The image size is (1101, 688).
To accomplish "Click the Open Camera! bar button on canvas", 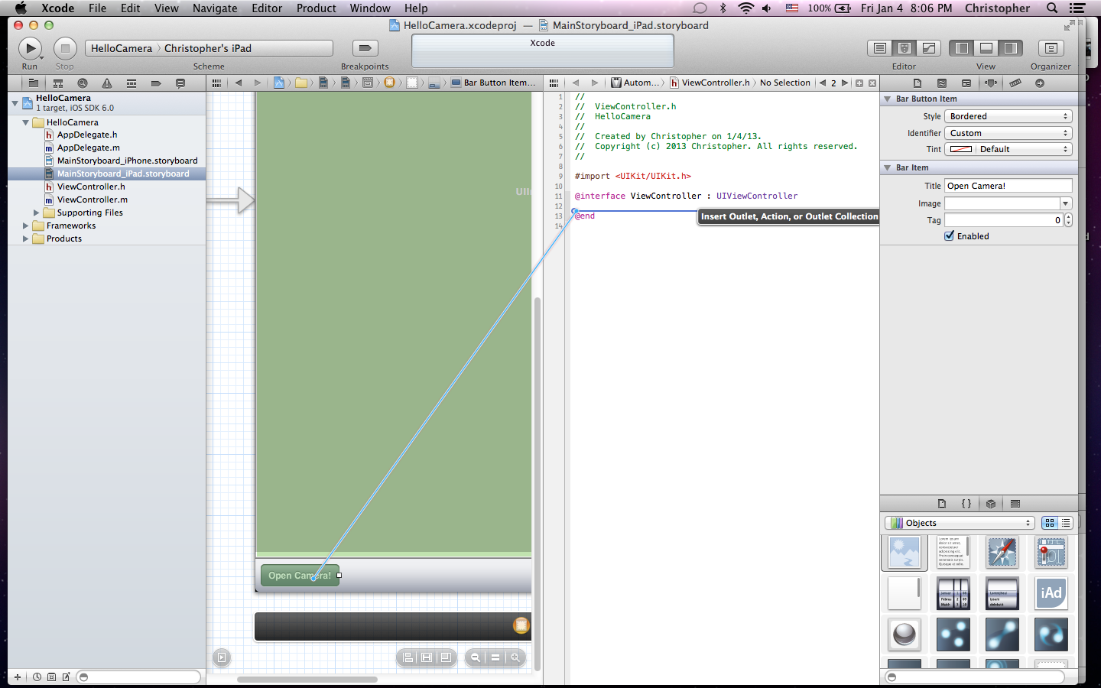I will pyautogui.click(x=300, y=576).
